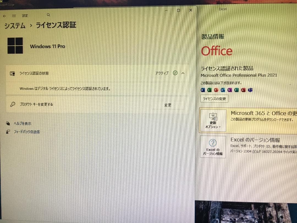Image resolution: width=297 pixels, height=223 pixels.
Task: Select the Access icon
Action: pyautogui.click(x=243, y=90)
